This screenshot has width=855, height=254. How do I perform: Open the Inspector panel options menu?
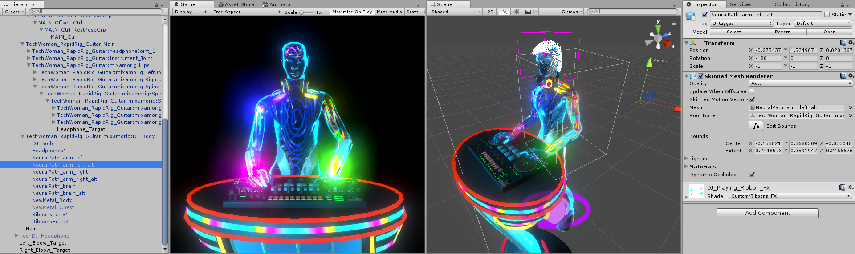click(x=850, y=5)
